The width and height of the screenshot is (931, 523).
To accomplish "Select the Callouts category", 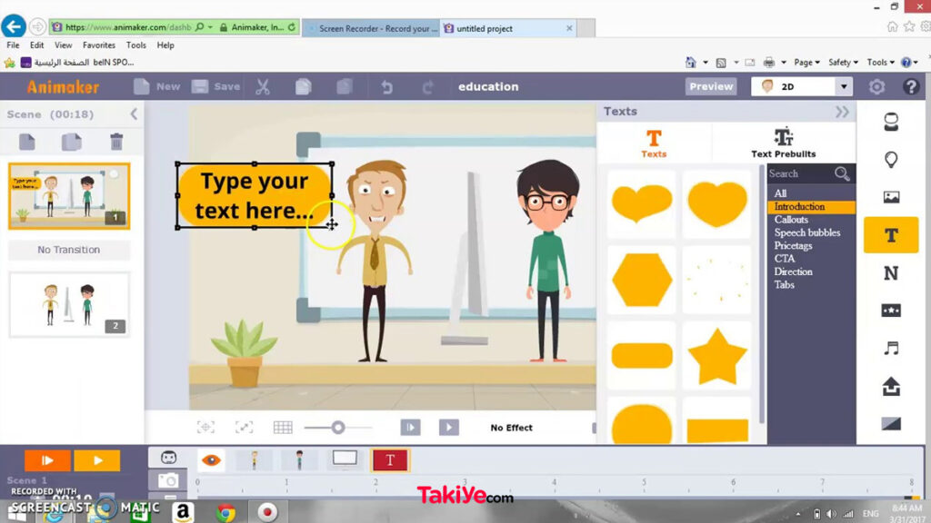I will click(791, 220).
